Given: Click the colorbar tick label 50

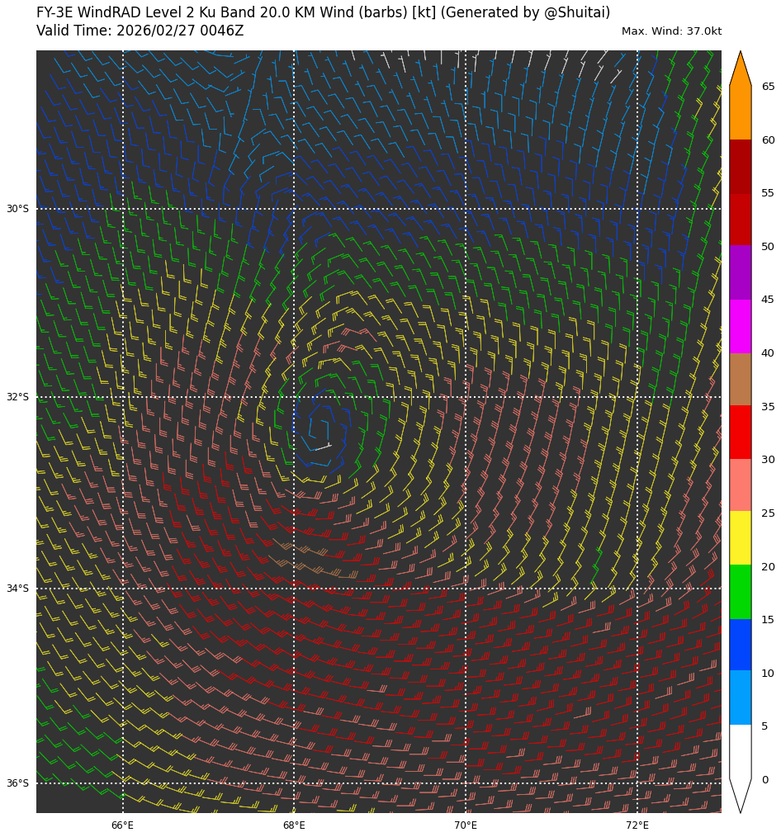Looking at the screenshot, I should click(768, 247).
